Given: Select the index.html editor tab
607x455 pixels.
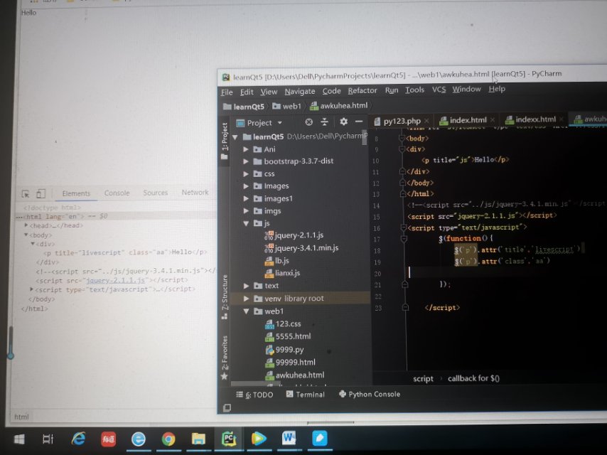Looking at the screenshot, I should [463, 120].
